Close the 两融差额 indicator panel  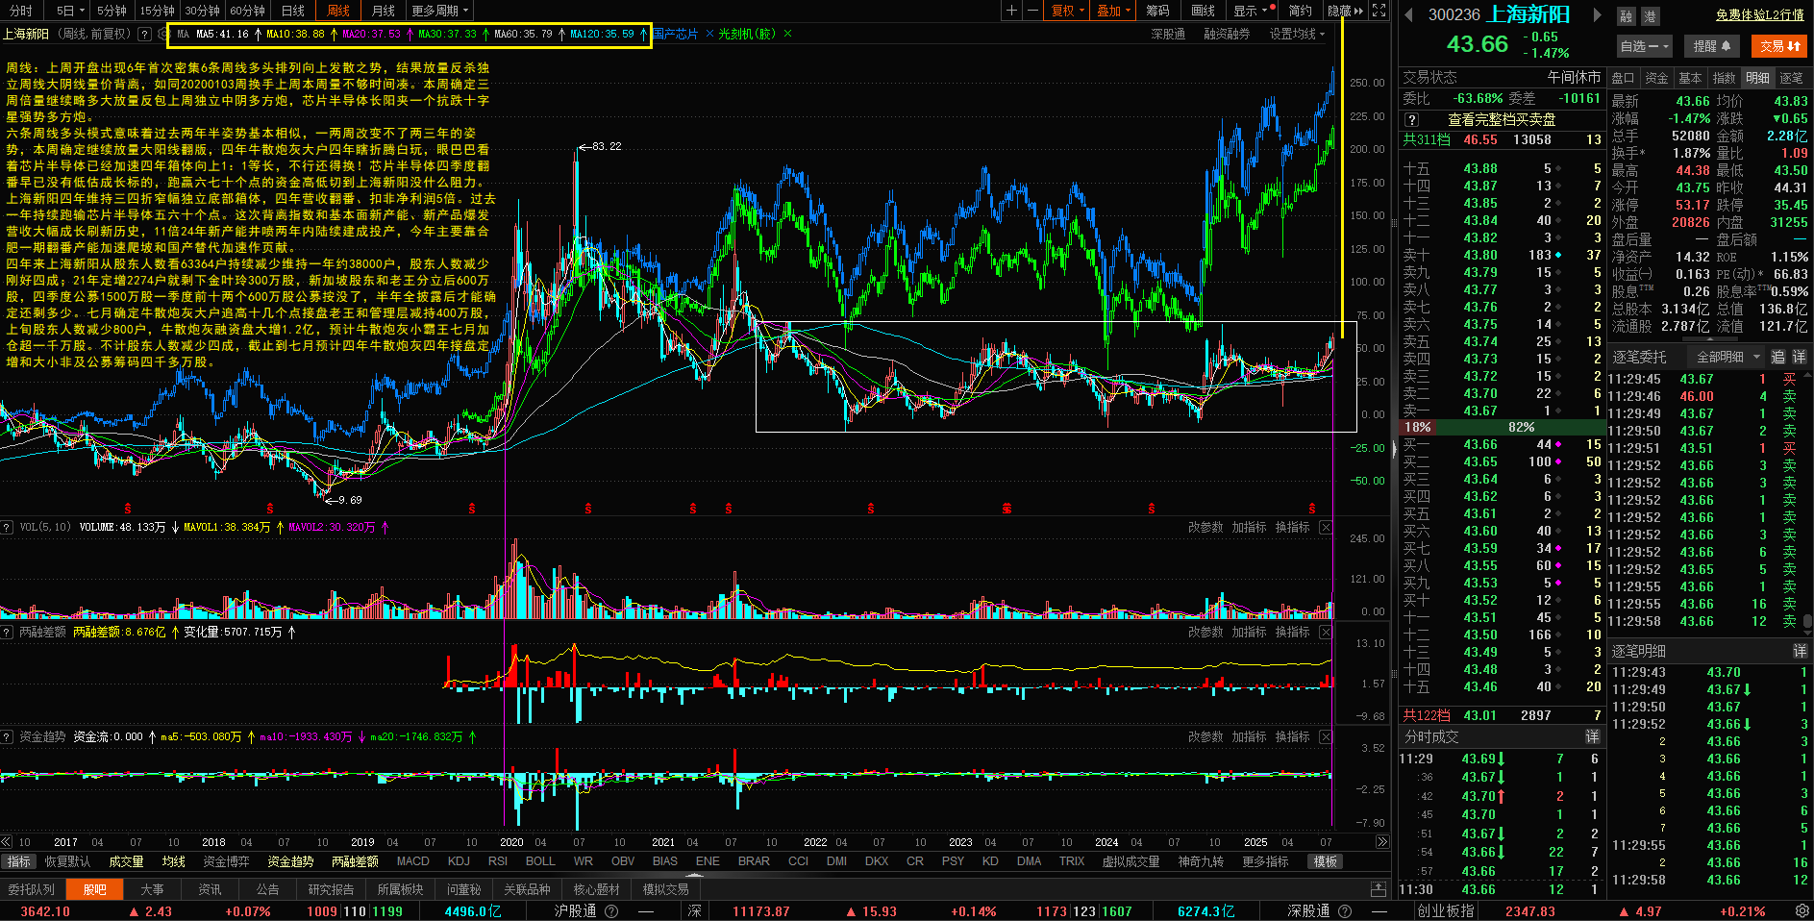[x=1326, y=632]
